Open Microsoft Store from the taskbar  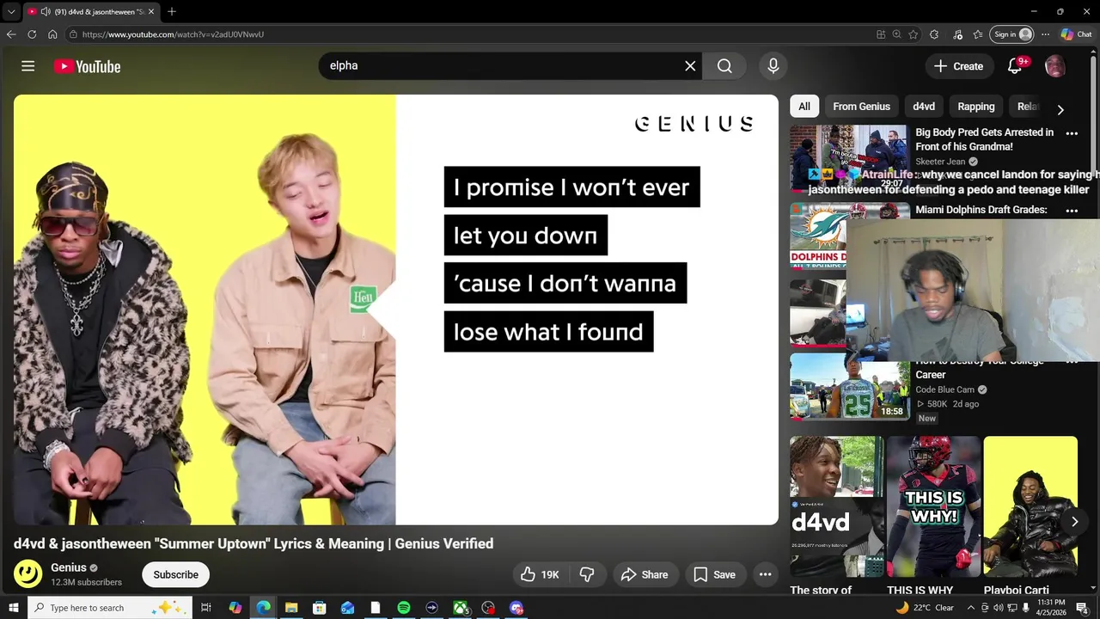tap(320, 608)
